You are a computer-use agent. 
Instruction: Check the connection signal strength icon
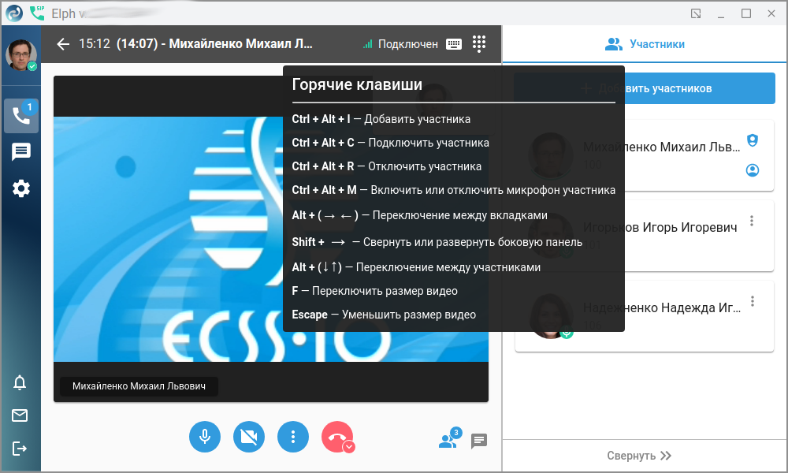point(368,44)
